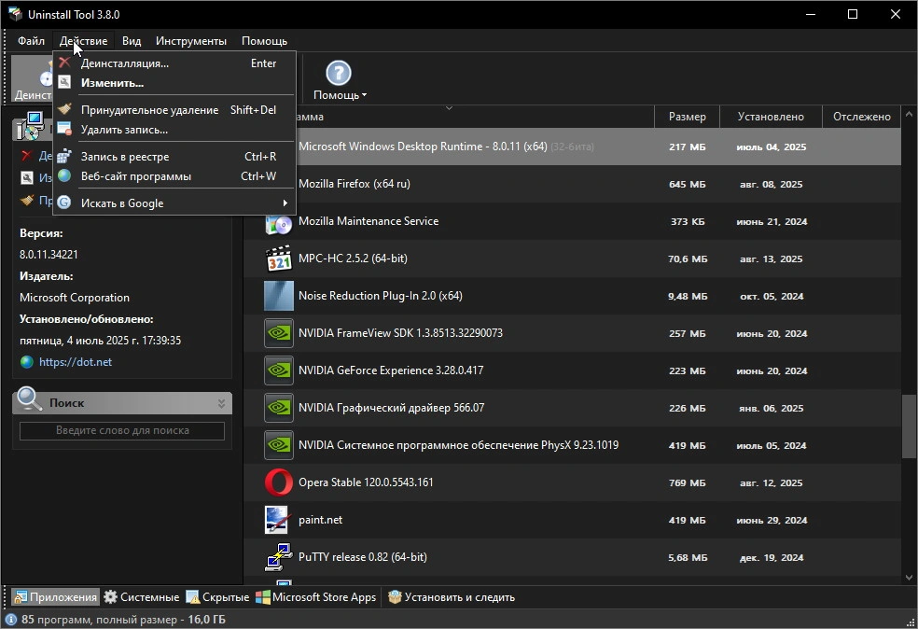Click the info icon in the status bar

click(x=10, y=619)
